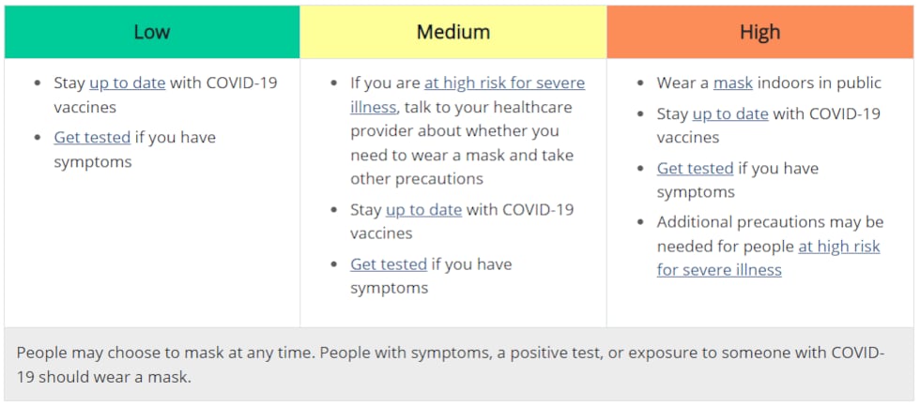Select the orange High header cell
Image resolution: width=920 pixels, height=406 pixels.
[x=760, y=32]
